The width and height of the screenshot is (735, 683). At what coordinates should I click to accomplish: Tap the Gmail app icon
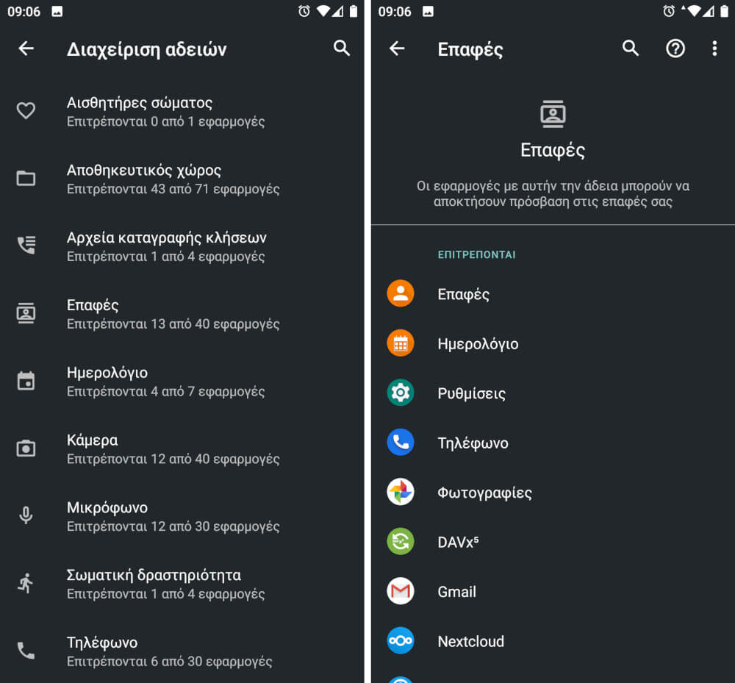[401, 591]
